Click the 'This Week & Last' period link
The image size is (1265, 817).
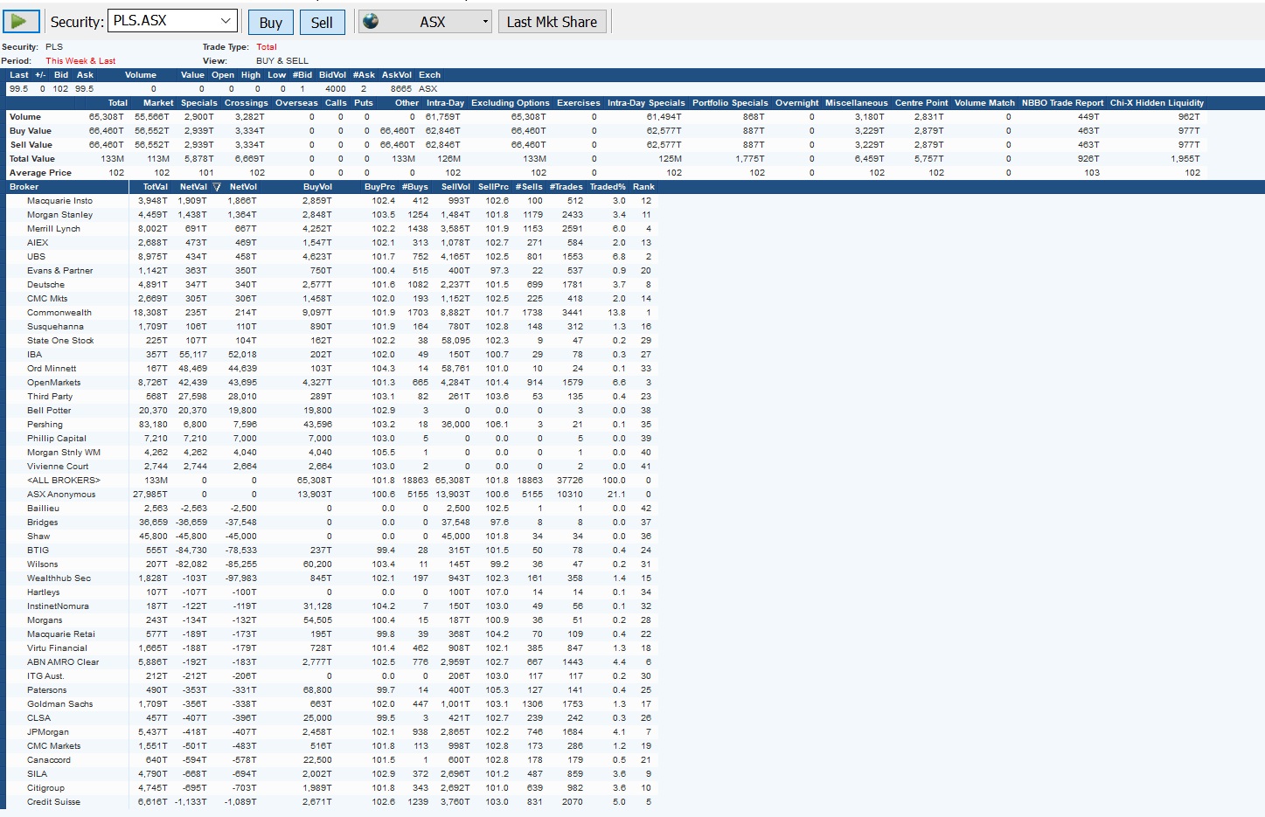[80, 61]
